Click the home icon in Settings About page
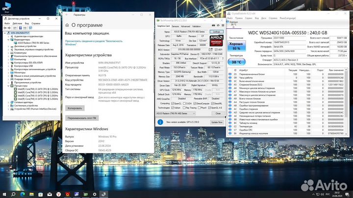 [67, 25]
